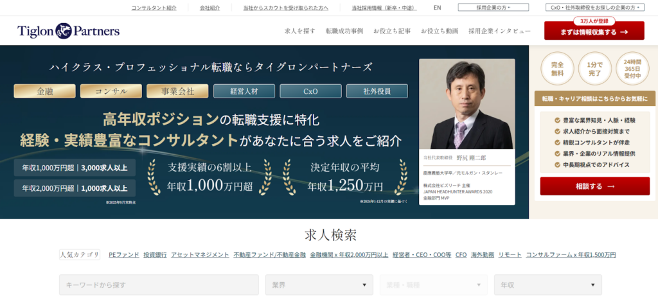Image resolution: width=658 pixels, height=300 pixels.
Task: Click the キーワードから探す search field
Action: (159, 285)
